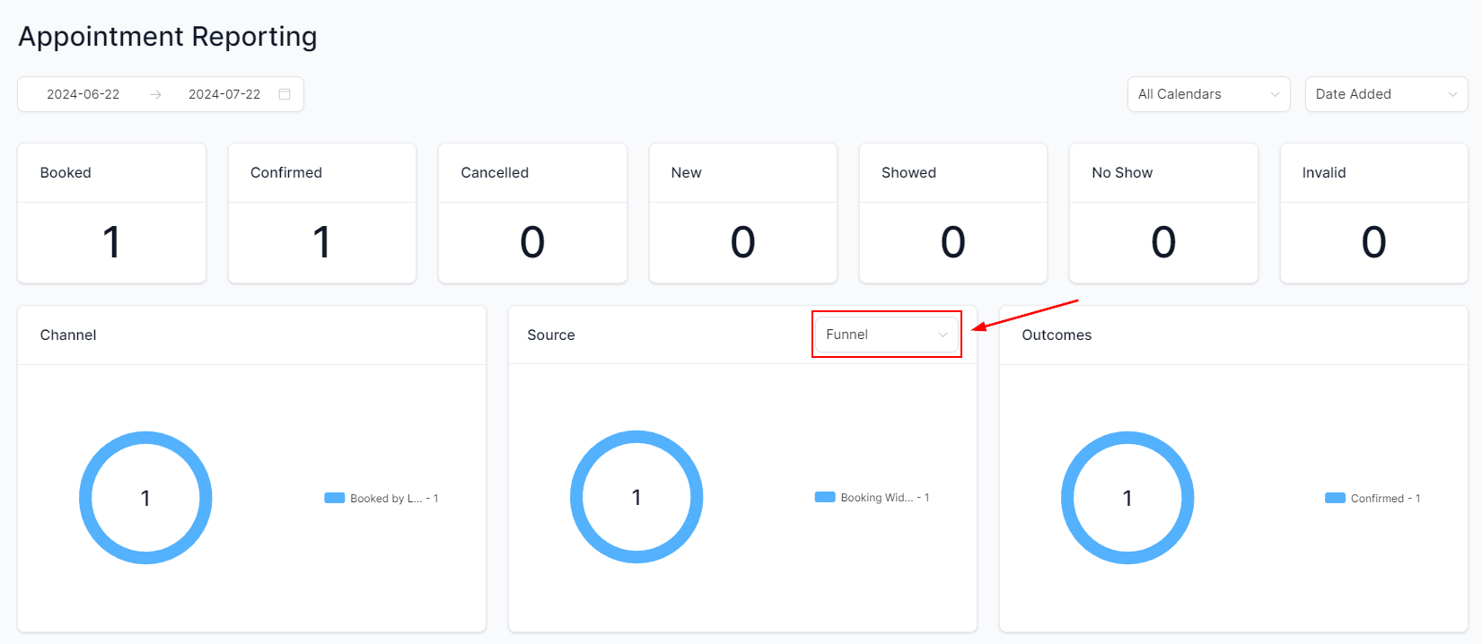Open the Funnel source dropdown
The height and width of the screenshot is (644, 1482).
tap(884, 335)
